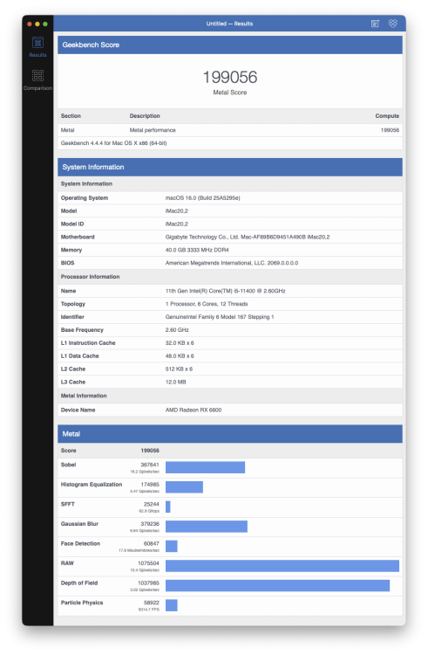Image resolution: width=428 pixels, height=655 pixels.
Task: Click the Model value iMac20,2
Action: coord(177,211)
